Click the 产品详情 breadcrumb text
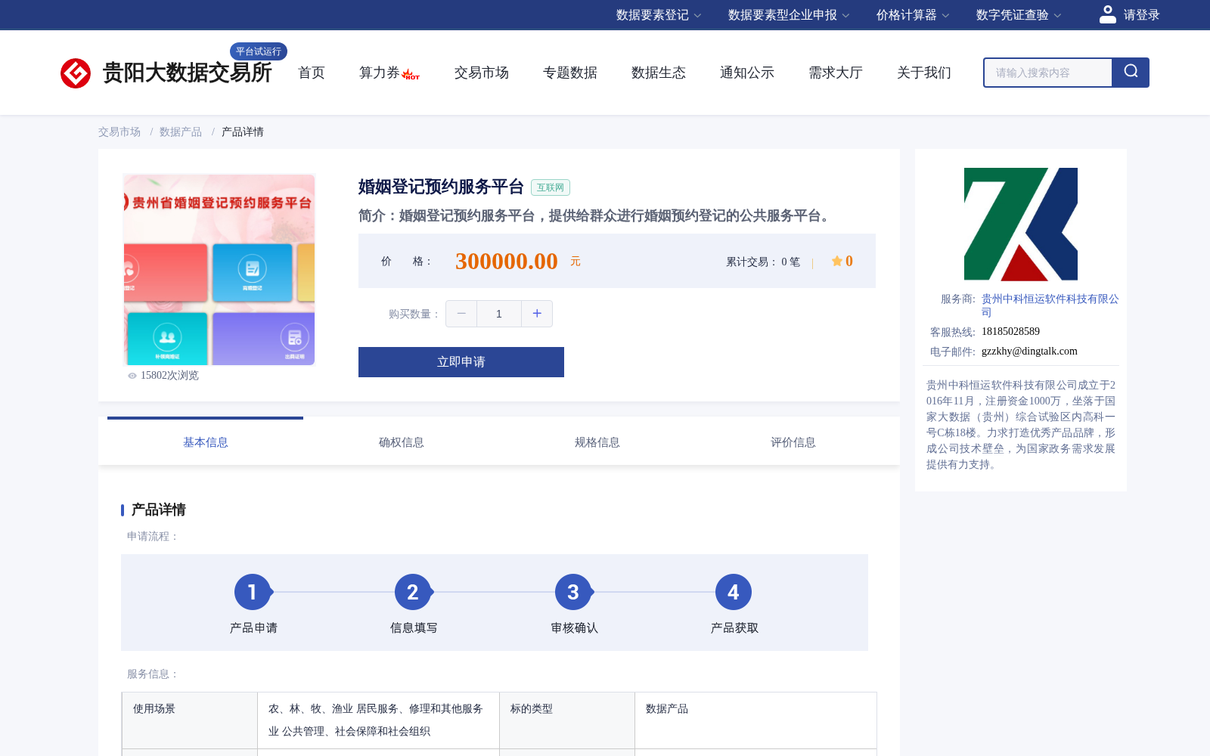Viewport: 1210px width, 756px height. 243,132
